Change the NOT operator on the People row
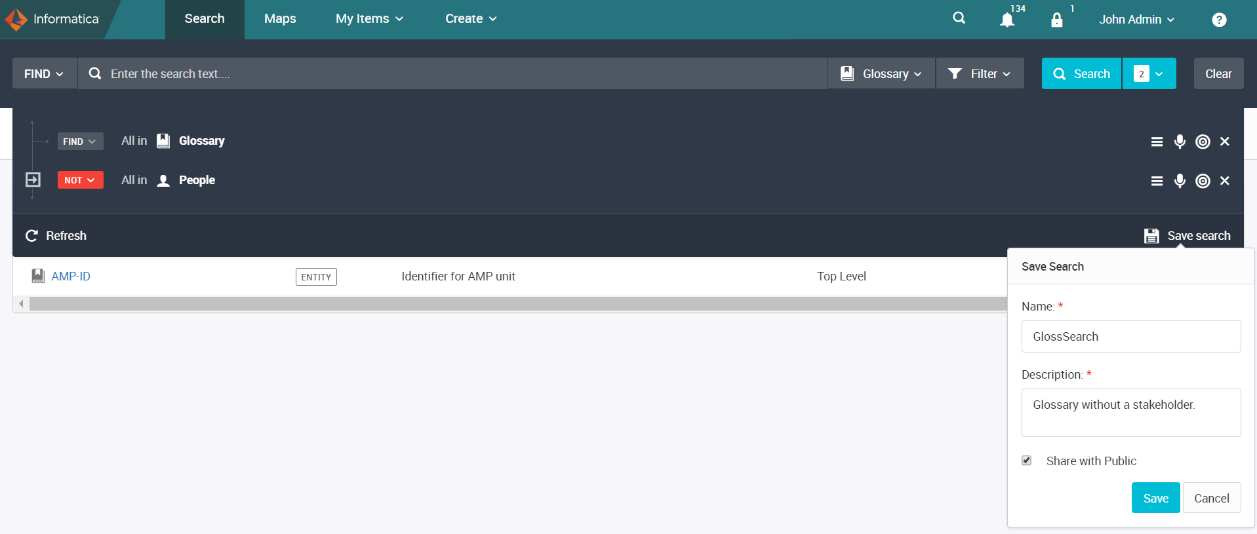 coord(80,180)
